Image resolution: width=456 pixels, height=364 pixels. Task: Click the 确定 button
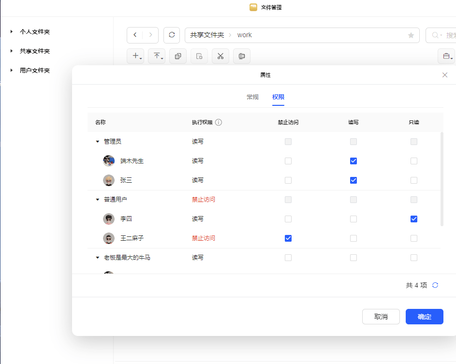pyautogui.click(x=424, y=317)
